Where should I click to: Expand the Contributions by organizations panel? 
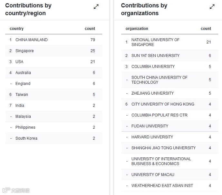pyautogui.click(x=212, y=7)
